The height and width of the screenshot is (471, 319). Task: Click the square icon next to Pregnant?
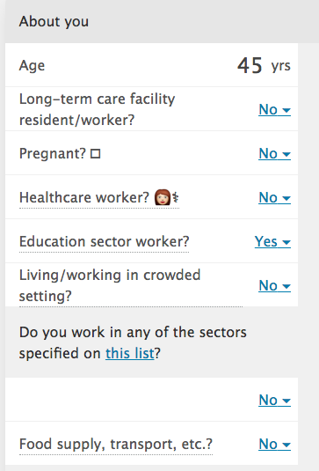coord(96,154)
